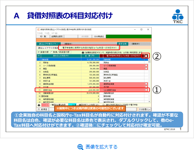The height and width of the screenshot is (150, 194).
Task: Switch to the 読込レイアウトの指定 tab
Action: coord(48,48)
